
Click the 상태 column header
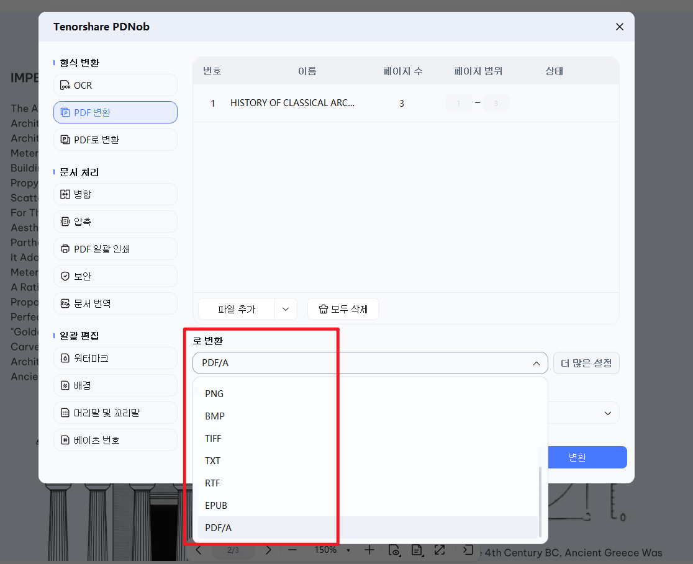coord(555,71)
